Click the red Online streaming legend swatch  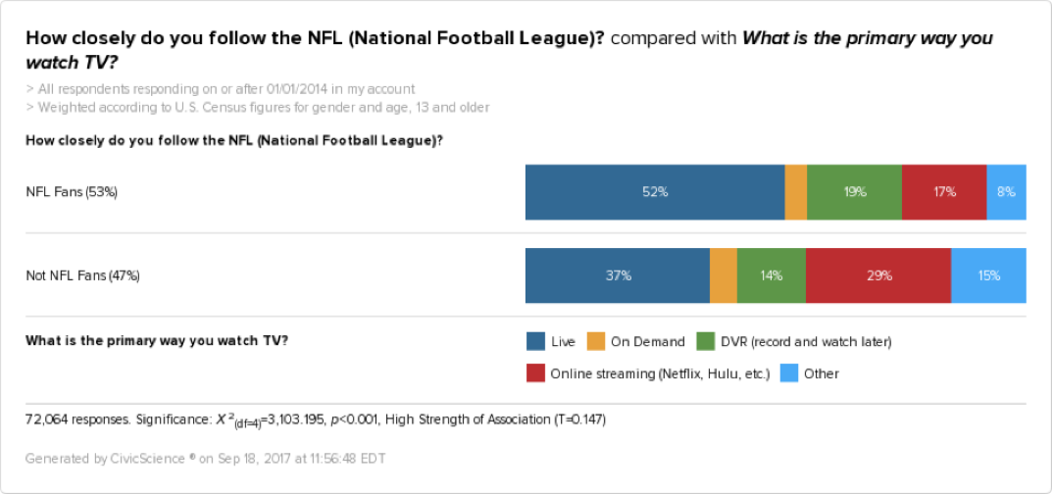coord(536,373)
